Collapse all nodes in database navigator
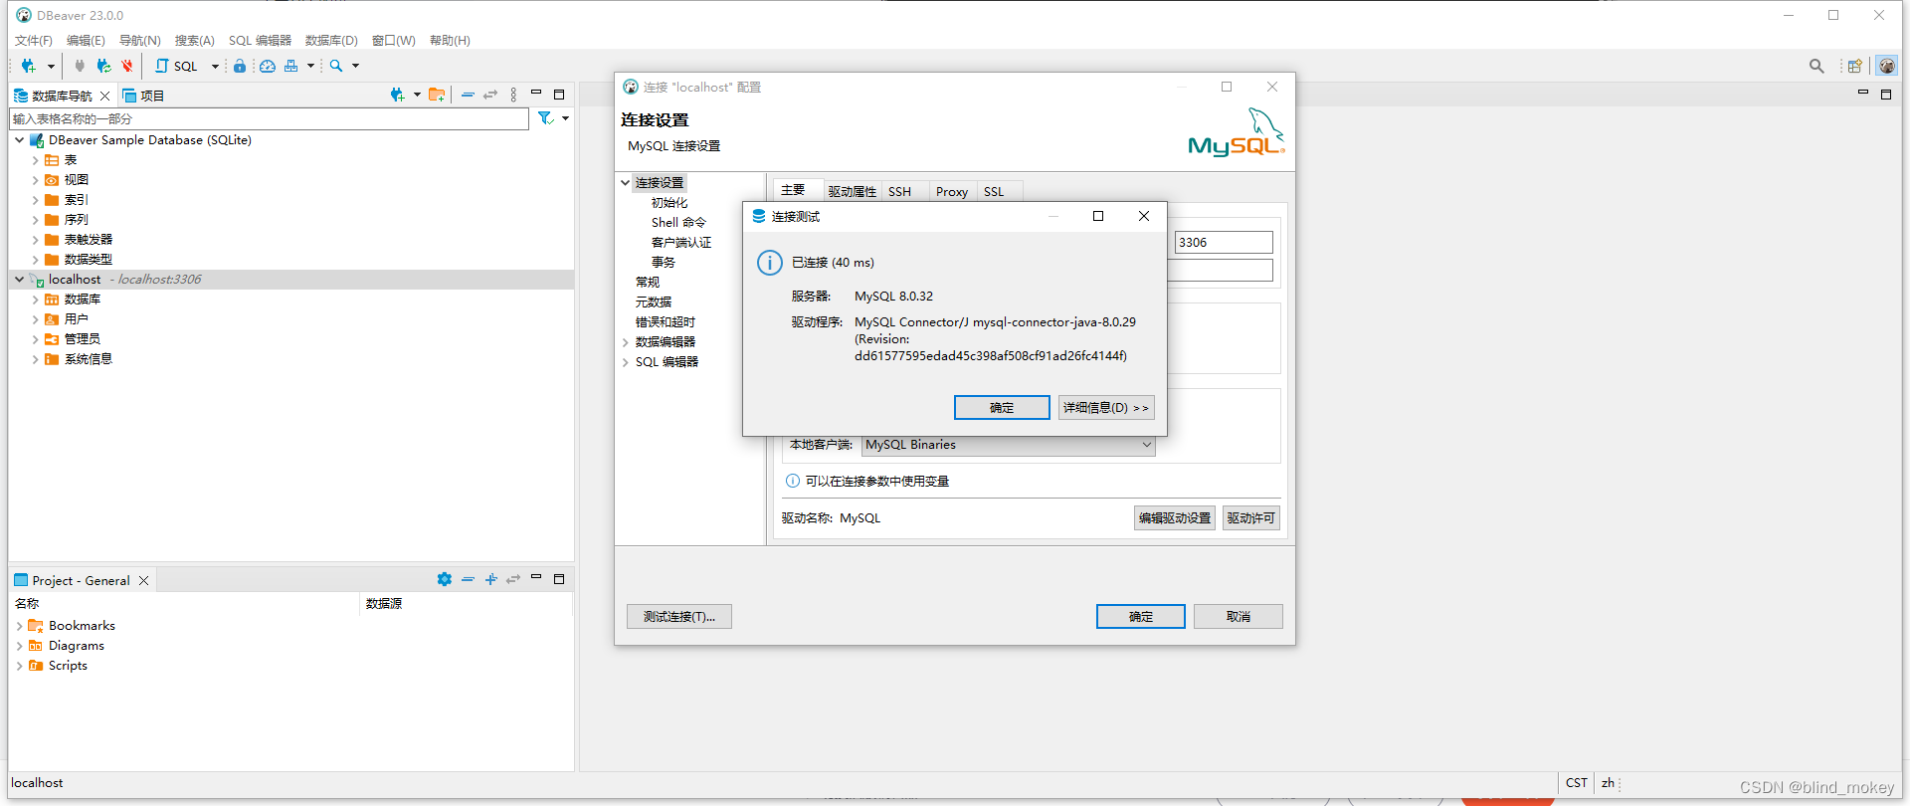 coord(468,95)
